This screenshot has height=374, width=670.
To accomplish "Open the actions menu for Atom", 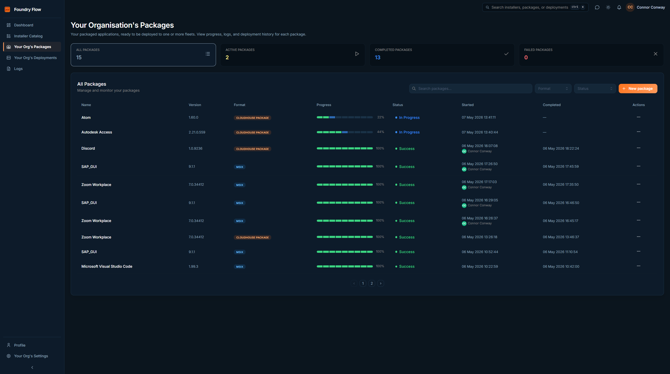I will (x=638, y=117).
